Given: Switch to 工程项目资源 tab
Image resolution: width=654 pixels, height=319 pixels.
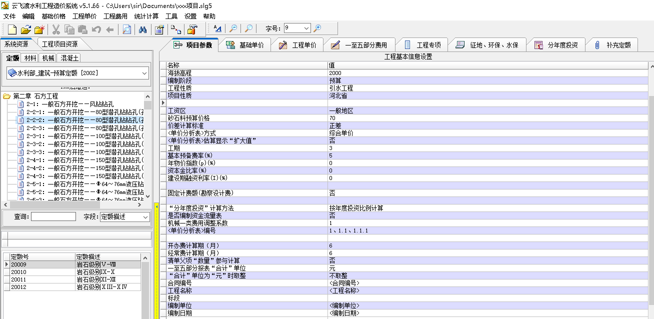Looking at the screenshot, I should (x=59, y=44).
